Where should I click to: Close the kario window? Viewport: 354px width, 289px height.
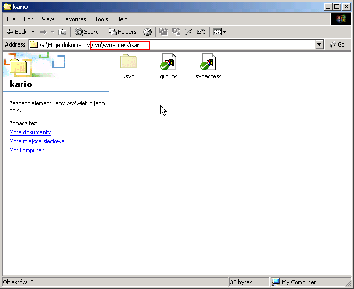pyautogui.click(x=347, y=7)
